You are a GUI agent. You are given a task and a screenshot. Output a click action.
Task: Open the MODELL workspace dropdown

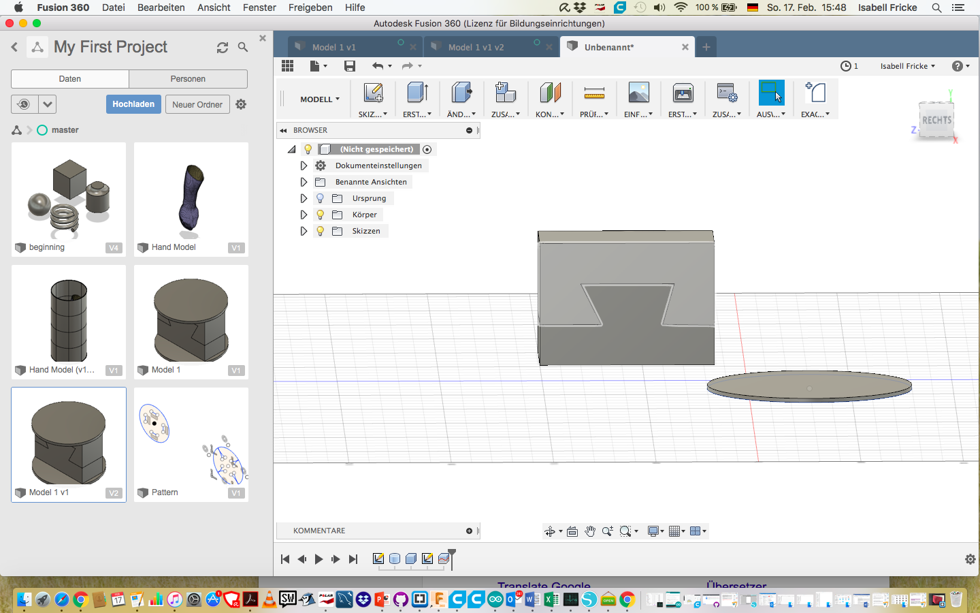320,99
